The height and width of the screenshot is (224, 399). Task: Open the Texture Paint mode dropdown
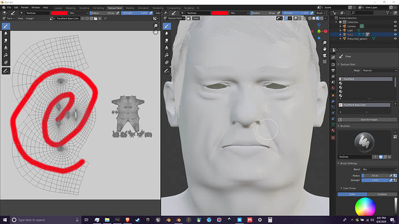[x=175, y=18]
